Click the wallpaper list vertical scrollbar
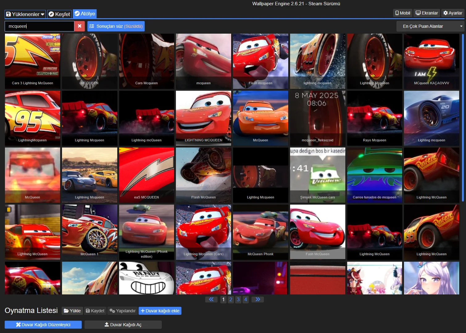 pyautogui.click(x=463, y=117)
